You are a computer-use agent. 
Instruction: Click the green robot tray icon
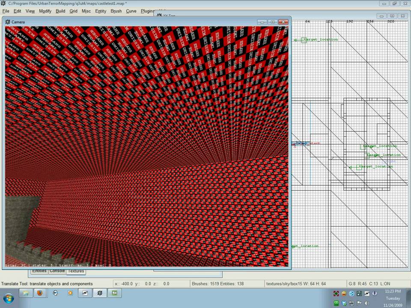pos(336,303)
